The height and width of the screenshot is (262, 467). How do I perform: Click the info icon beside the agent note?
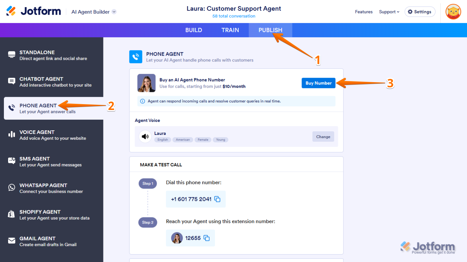[142, 101]
